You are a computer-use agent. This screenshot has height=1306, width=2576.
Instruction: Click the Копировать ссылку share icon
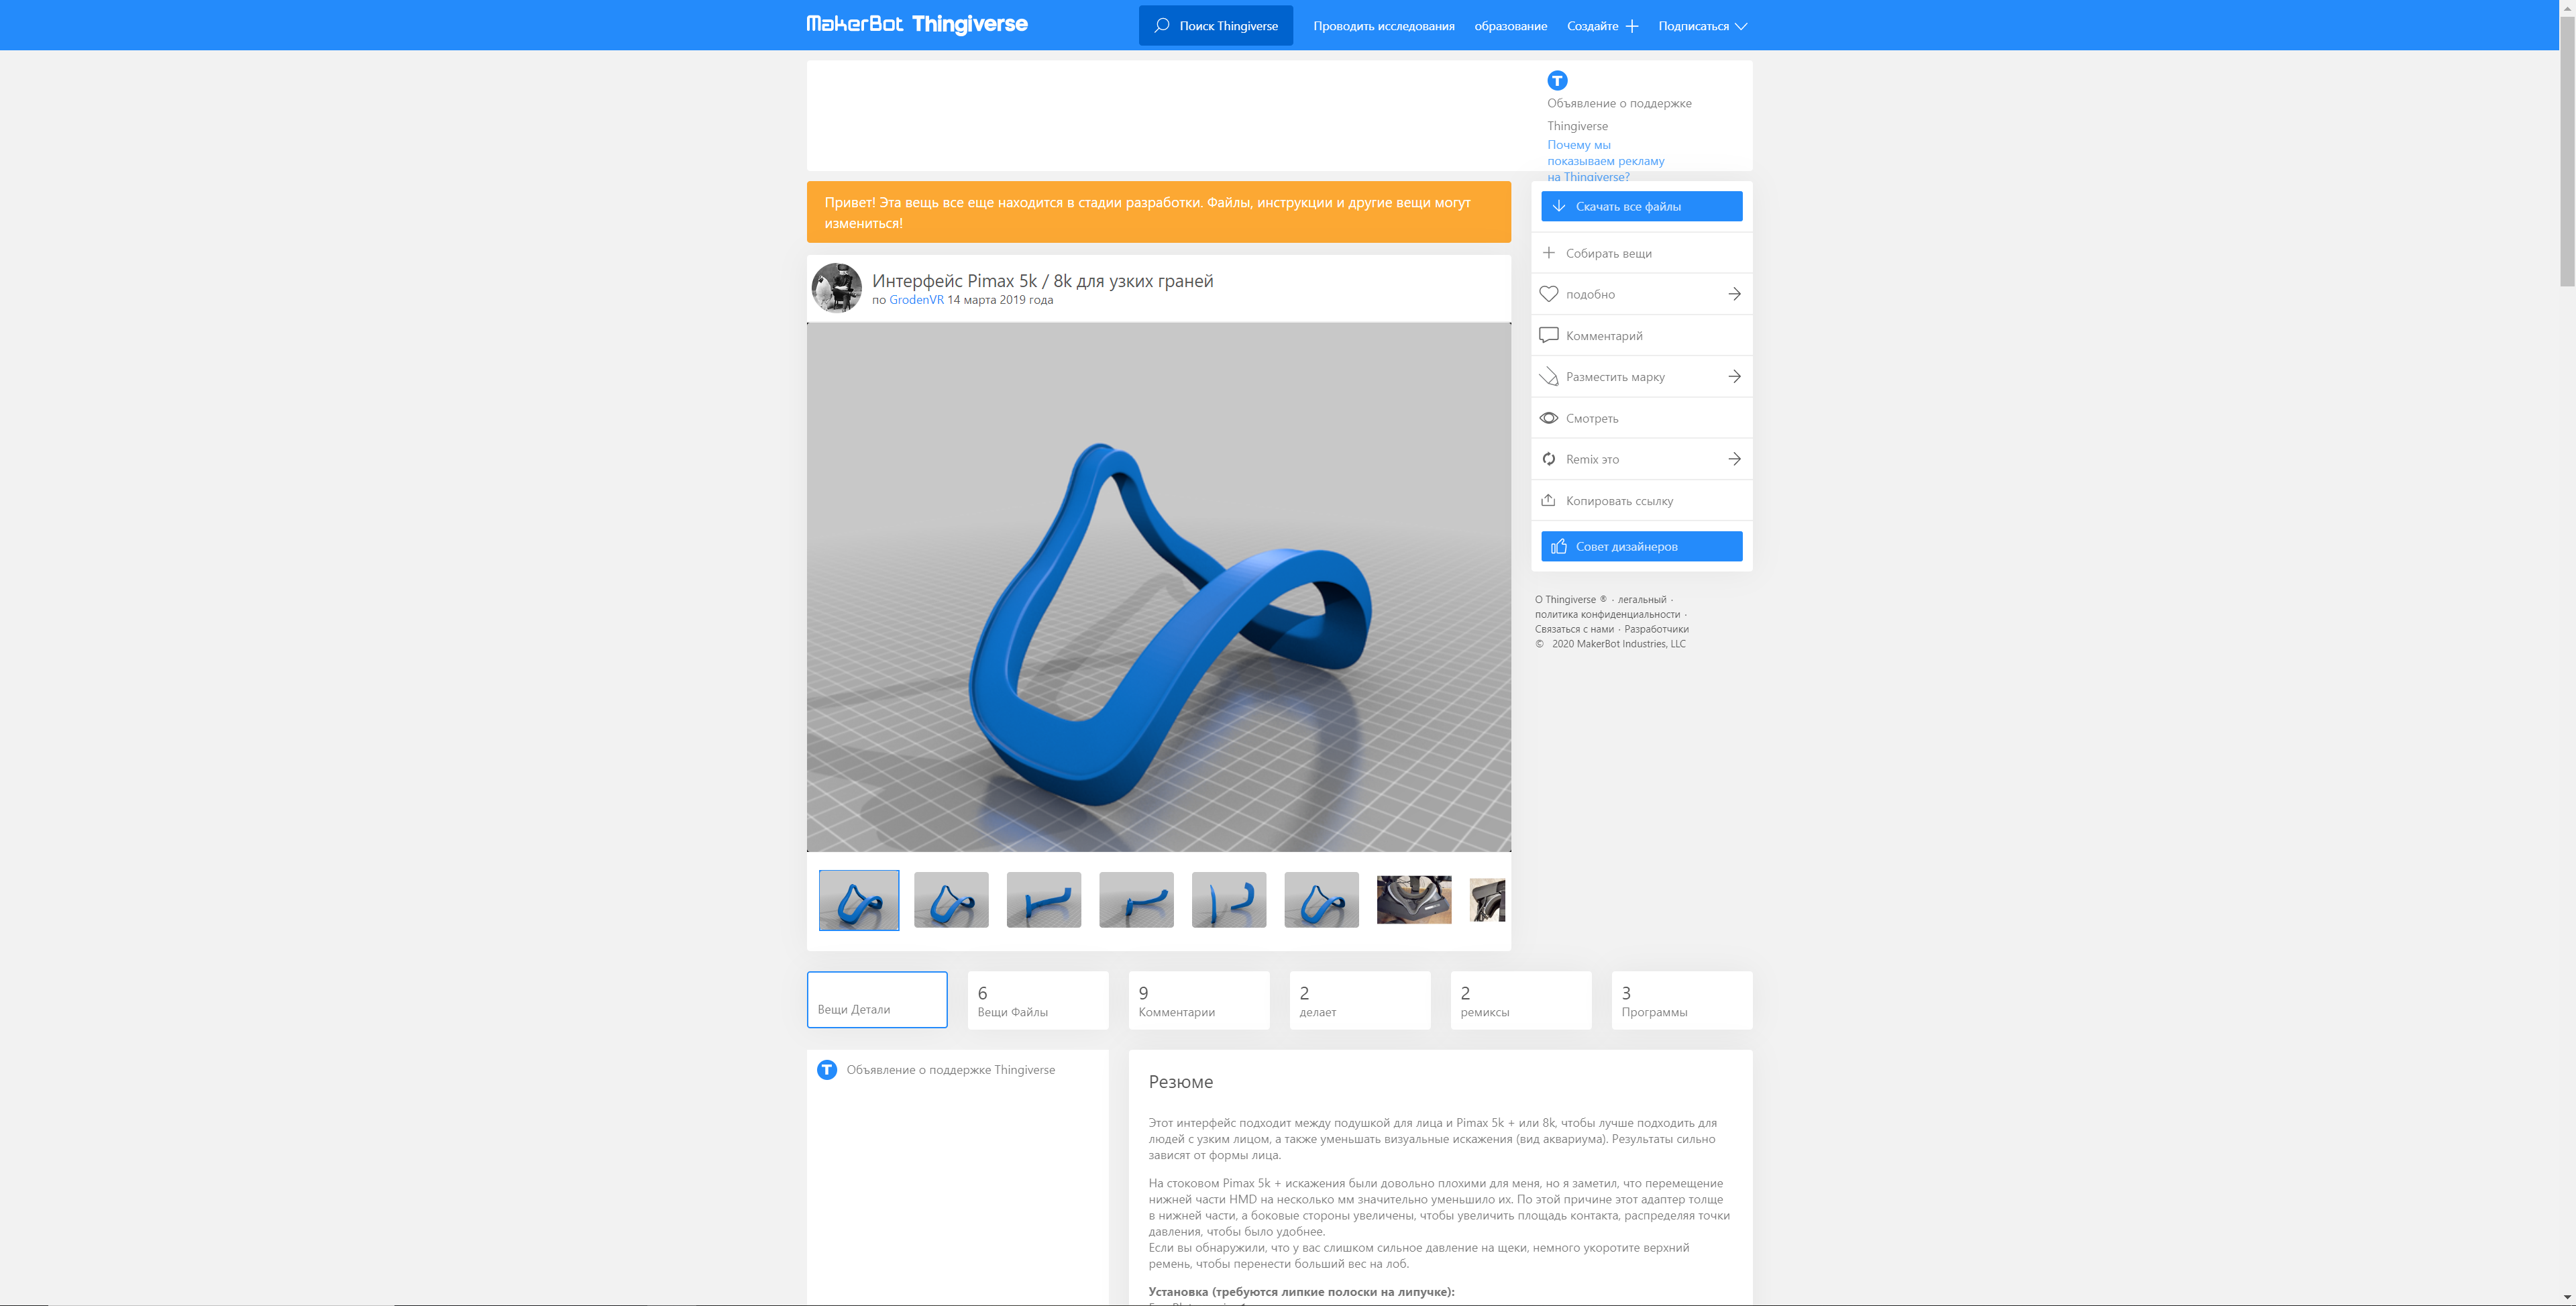[1548, 500]
